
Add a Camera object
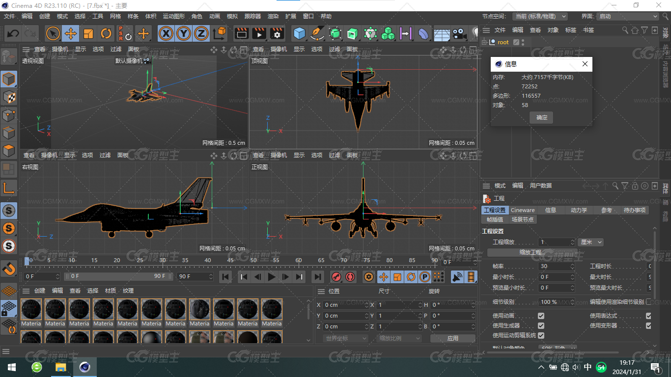point(459,33)
